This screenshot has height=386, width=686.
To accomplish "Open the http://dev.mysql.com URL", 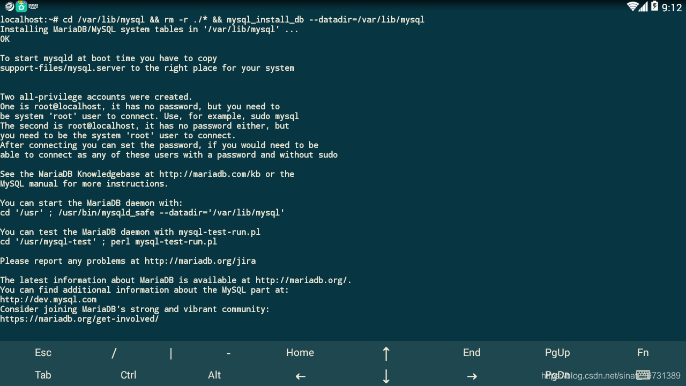I will pos(48,300).
